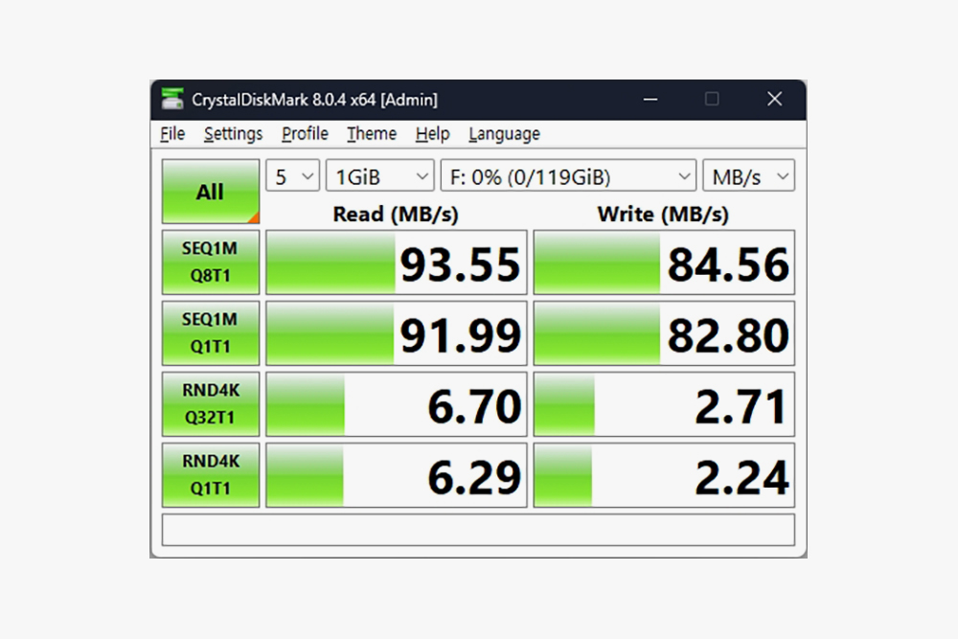Viewport: 958px width, 639px height.
Task: Click the RND4K Q1T1 write result 2.24
Action: [664, 474]
